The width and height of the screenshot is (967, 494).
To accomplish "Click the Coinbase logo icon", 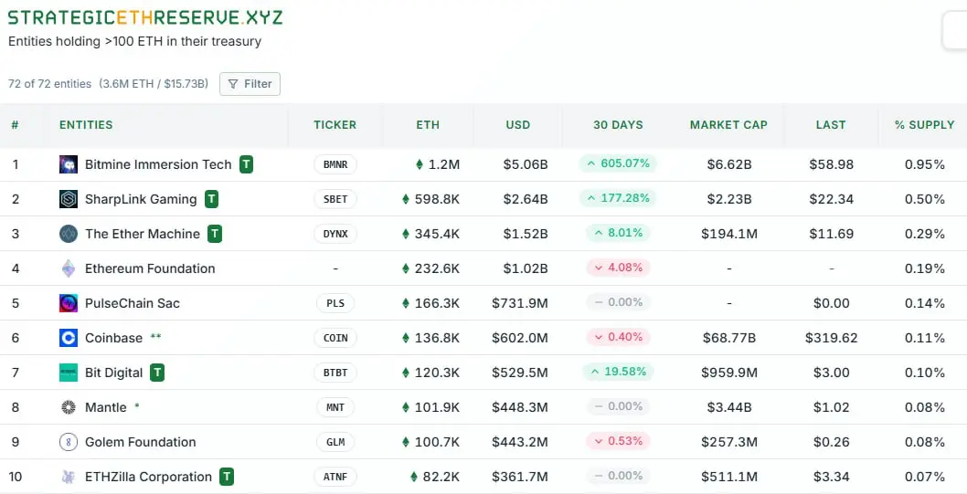I will [x=69, y=338].
